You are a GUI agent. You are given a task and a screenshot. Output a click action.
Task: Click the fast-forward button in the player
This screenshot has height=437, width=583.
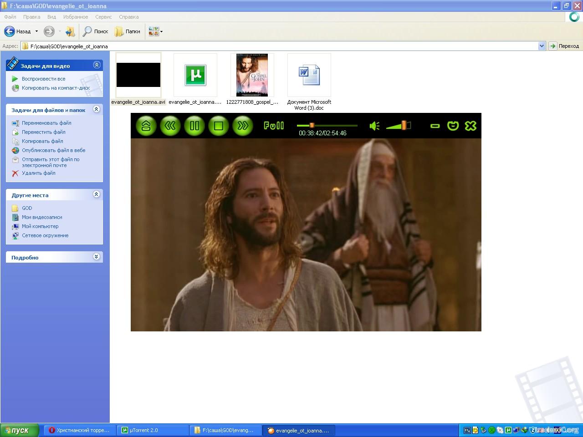pos(243,126)
